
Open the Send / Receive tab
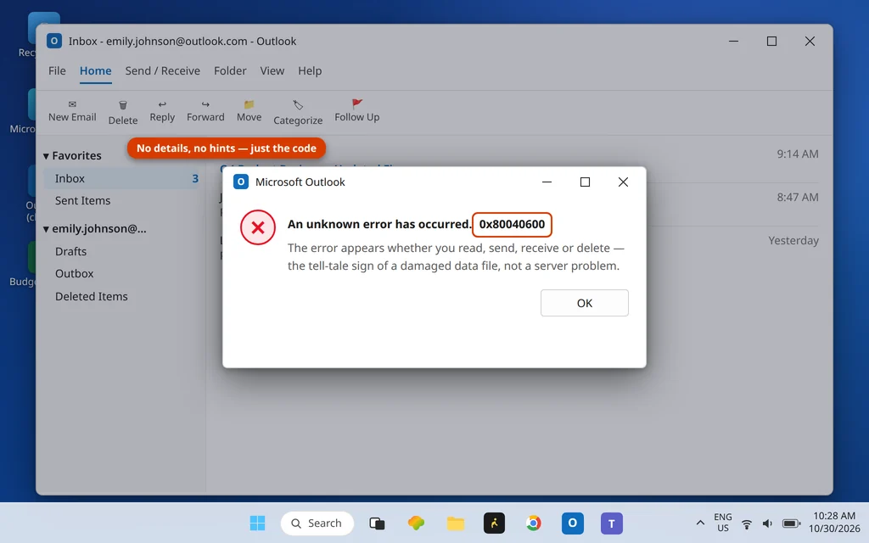click(x=162, y=71)
